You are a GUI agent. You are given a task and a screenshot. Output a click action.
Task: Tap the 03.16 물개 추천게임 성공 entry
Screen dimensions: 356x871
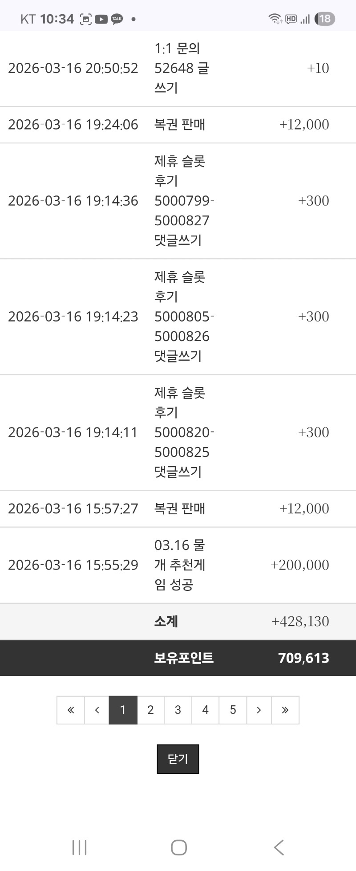point(179,565)
